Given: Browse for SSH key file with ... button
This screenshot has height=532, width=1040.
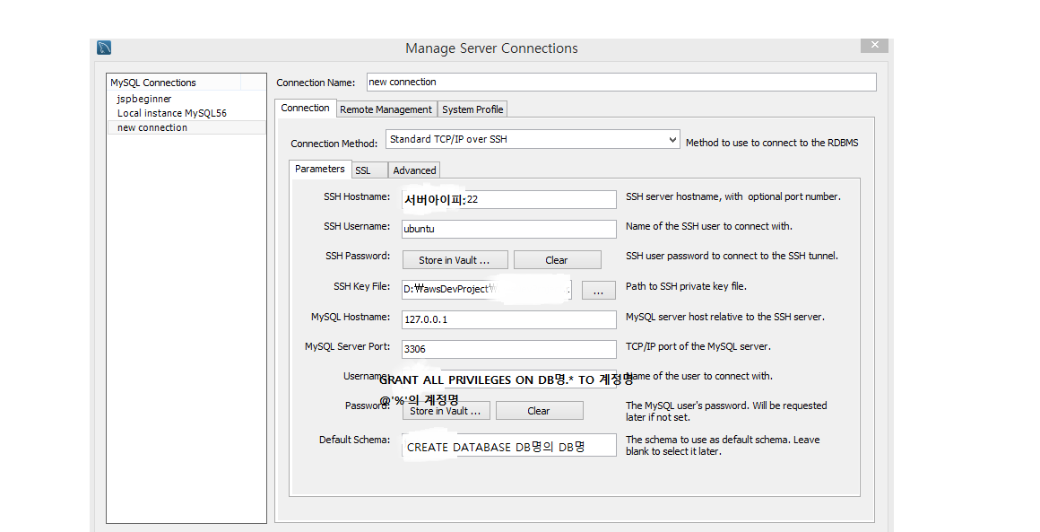Looking at the screenshot, I should pos(598,290).
